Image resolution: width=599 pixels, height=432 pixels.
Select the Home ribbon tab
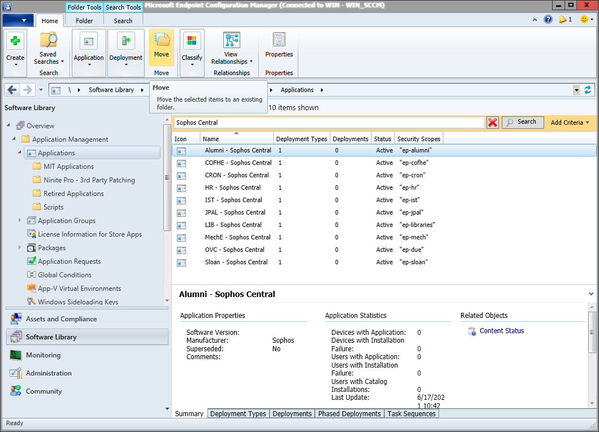click(50, 21)
